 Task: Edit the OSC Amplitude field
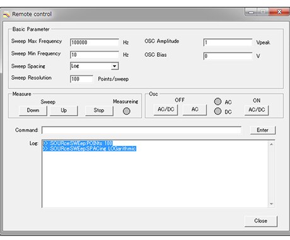pyautogui.click(x=228, y=42)
